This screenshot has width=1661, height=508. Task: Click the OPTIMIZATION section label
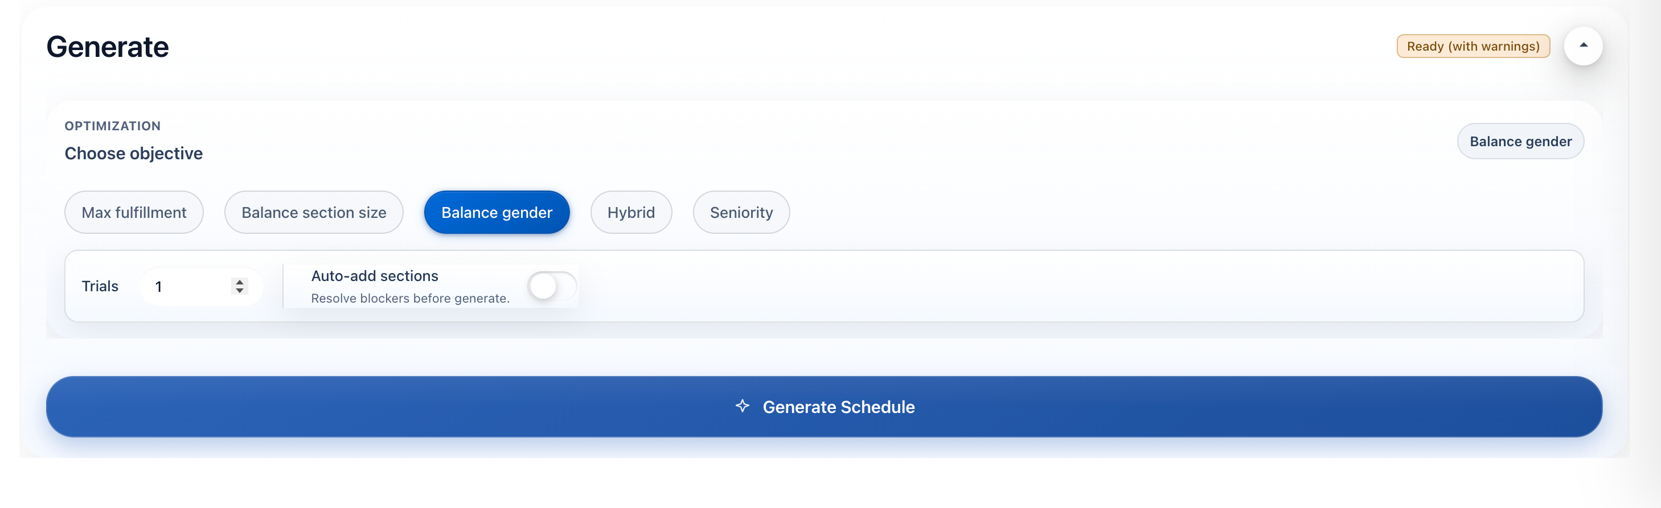point(112,126)
